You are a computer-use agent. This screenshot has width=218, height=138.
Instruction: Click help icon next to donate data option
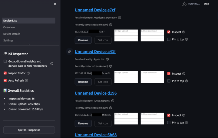coord(51,63)
